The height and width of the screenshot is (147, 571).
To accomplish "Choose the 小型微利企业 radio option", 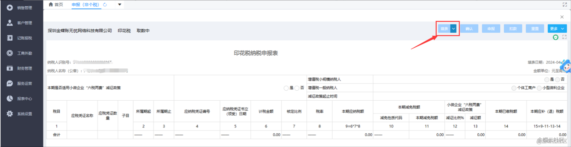I will (539, 88).
